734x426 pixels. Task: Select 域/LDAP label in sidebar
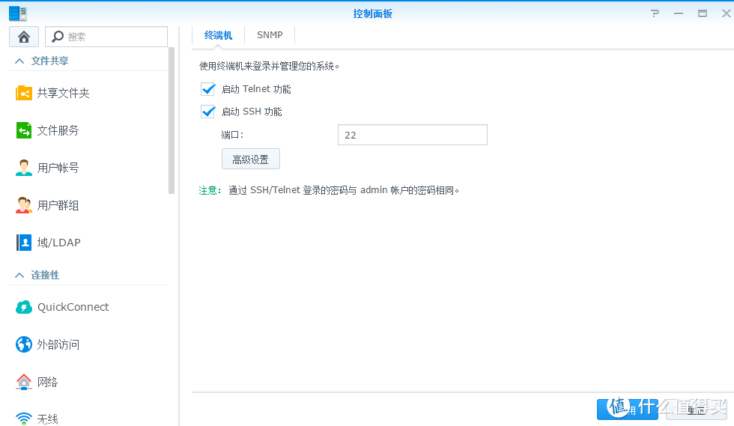59,243
